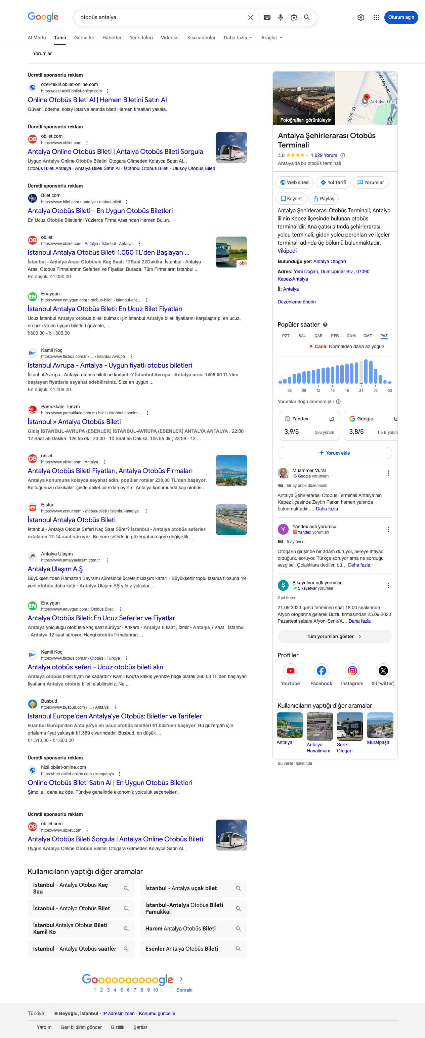Expand Yandex reviewer text with Daha fazla

pos(359,565)
